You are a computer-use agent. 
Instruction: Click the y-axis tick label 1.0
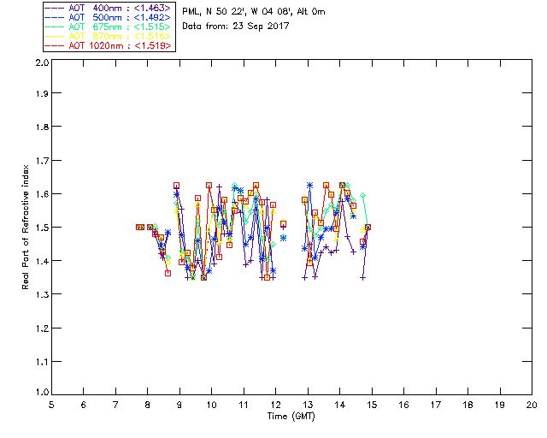pyautogui.click(x=42, y=393)
